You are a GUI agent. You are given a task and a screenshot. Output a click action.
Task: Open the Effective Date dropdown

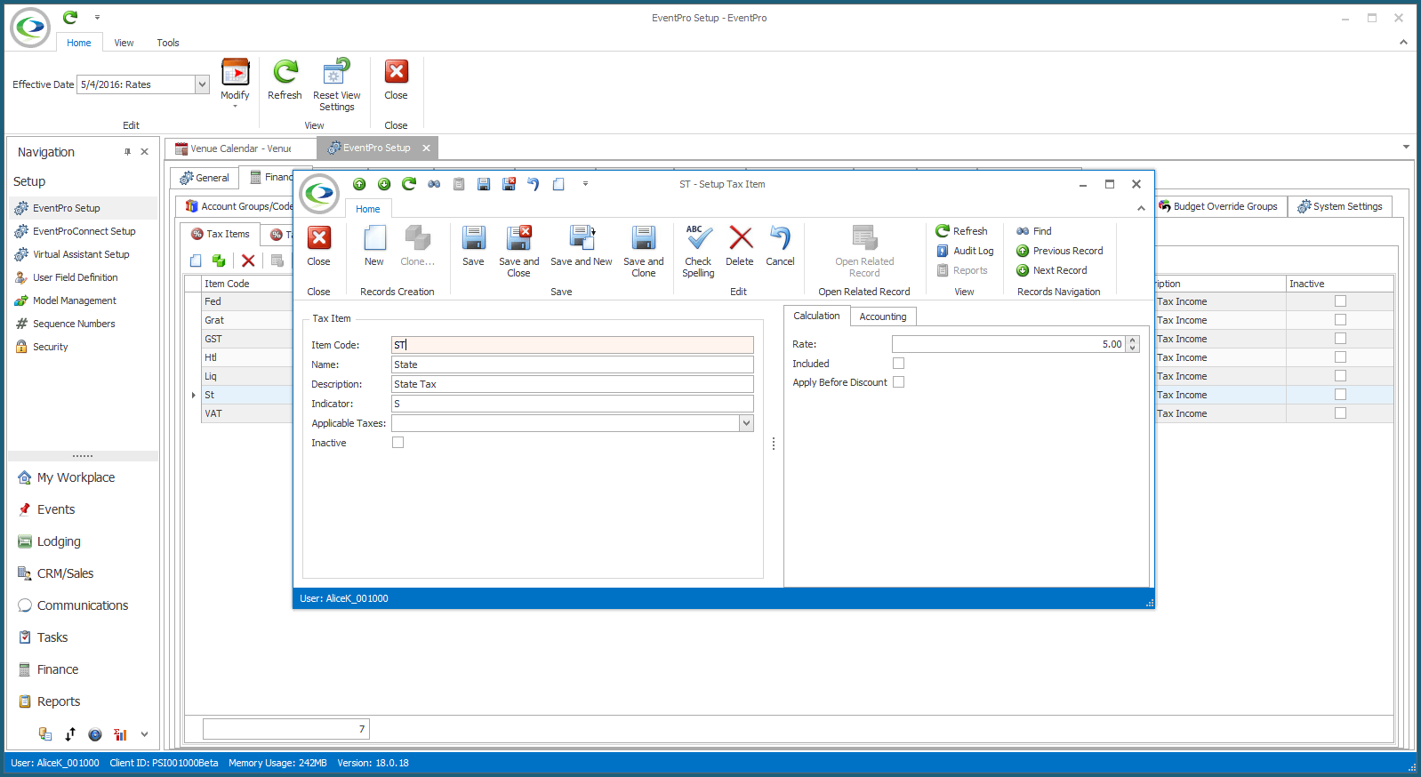point(202,84)
